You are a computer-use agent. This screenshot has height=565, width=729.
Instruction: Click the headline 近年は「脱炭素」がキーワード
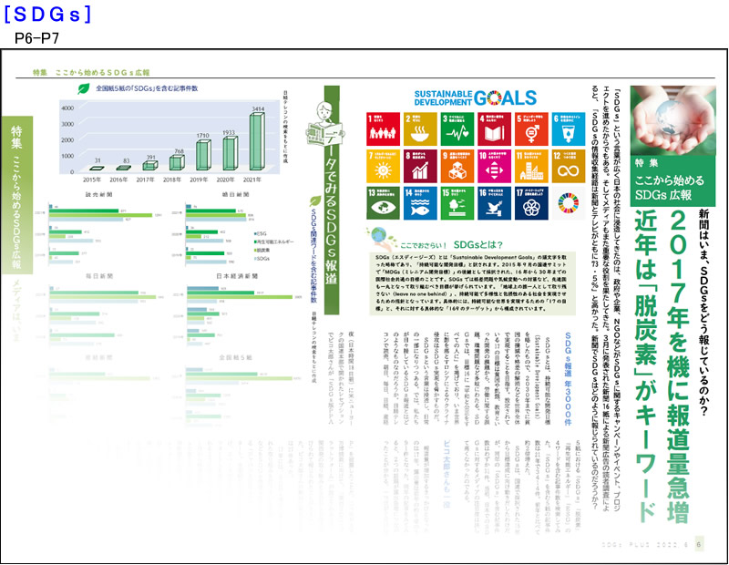click(646, 367)
